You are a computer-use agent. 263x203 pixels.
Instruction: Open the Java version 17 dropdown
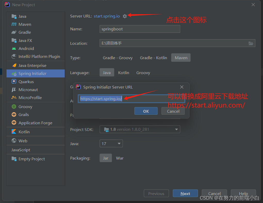[x=111, y=144]
